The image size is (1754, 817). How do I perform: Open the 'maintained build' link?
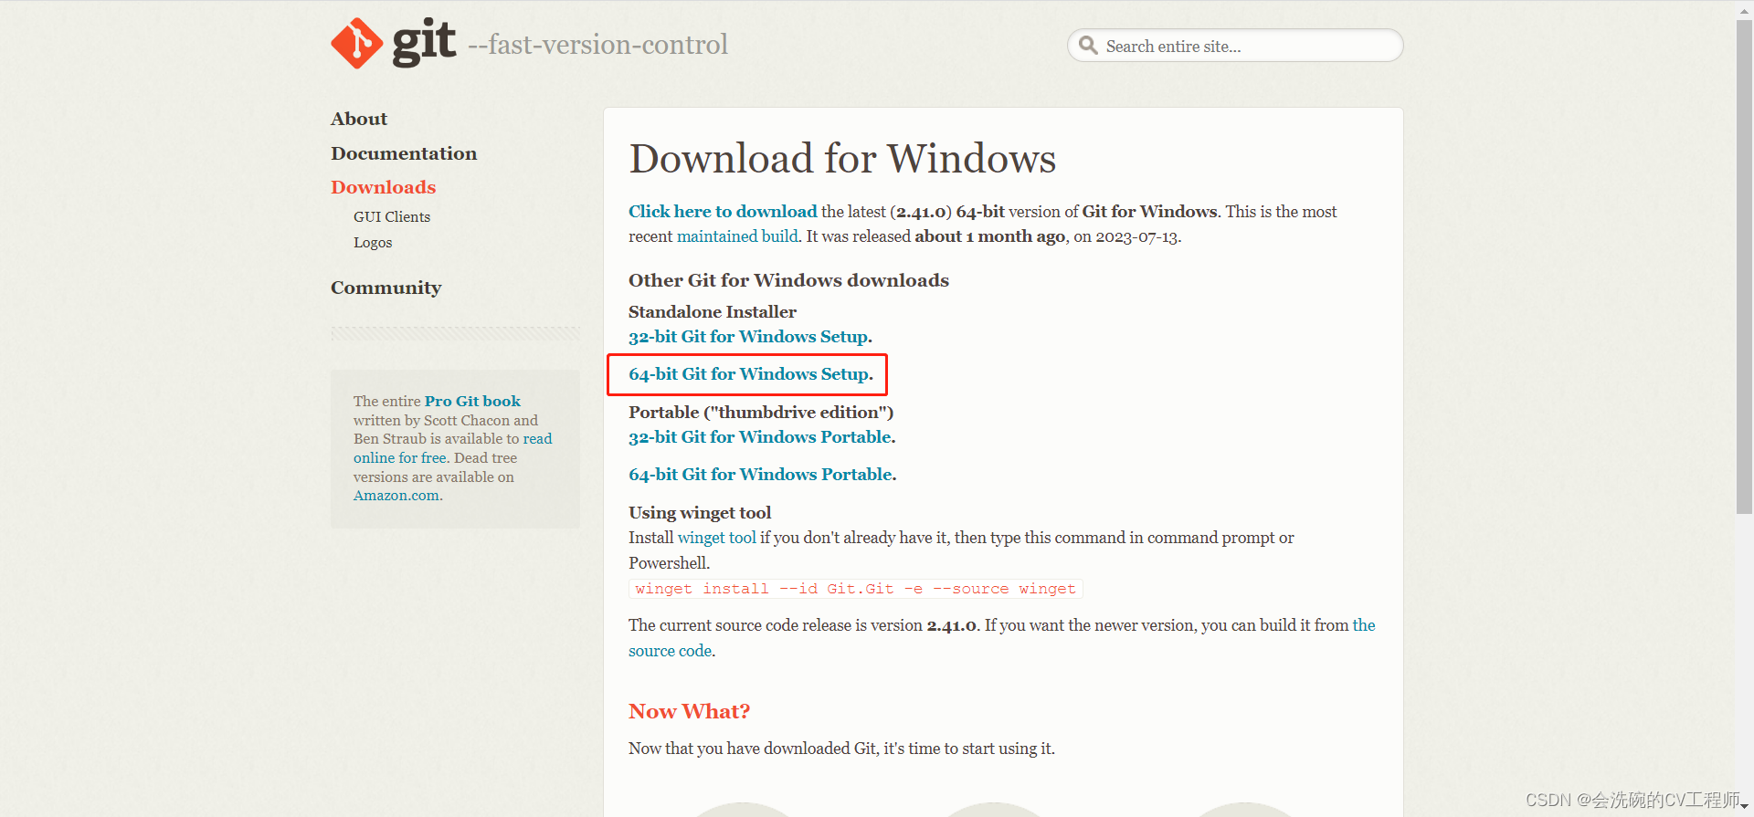(x=737, y=236)
